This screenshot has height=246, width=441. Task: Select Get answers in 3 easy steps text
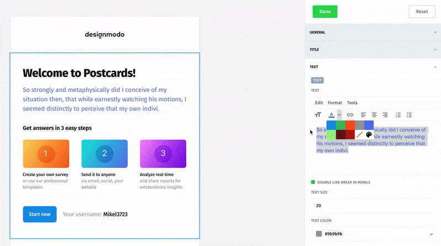(x=57, y=128)
